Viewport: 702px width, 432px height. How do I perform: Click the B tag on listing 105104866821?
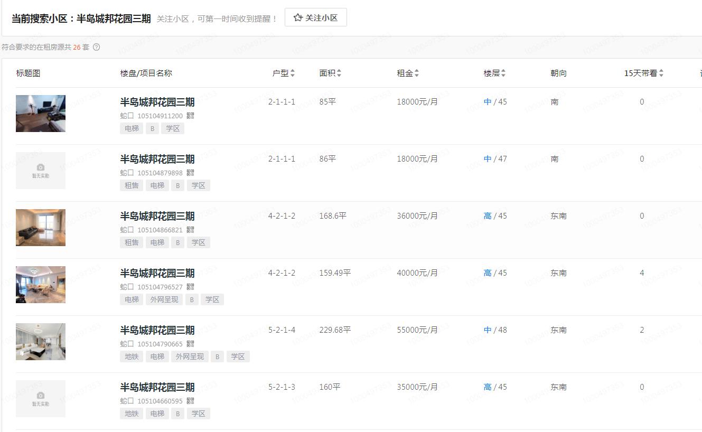(178, 242)
